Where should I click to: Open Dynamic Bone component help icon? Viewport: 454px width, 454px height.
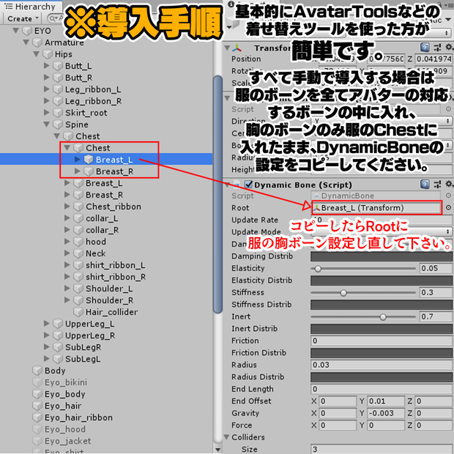425,184
